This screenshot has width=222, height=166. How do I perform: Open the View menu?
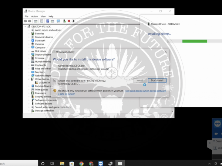[43, 16]
